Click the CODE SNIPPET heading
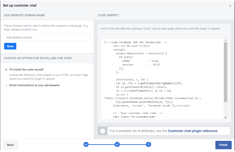 coord(108,15)
